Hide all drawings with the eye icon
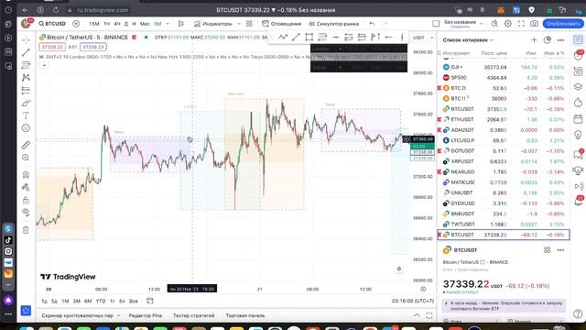This screenshot has height=330, width=586. [x=26, y=212]
